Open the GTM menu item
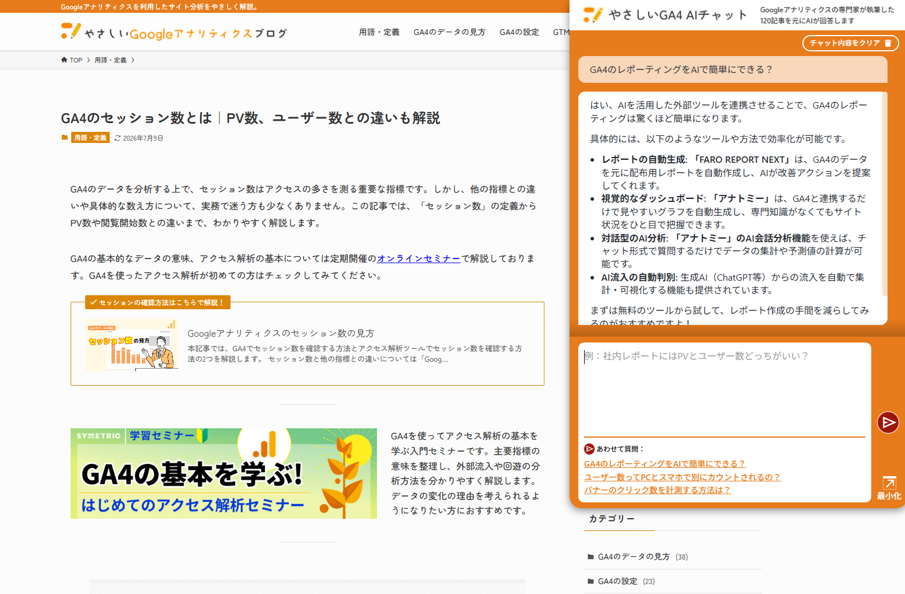This screenshot has height=594, width=905. [561, 32]
